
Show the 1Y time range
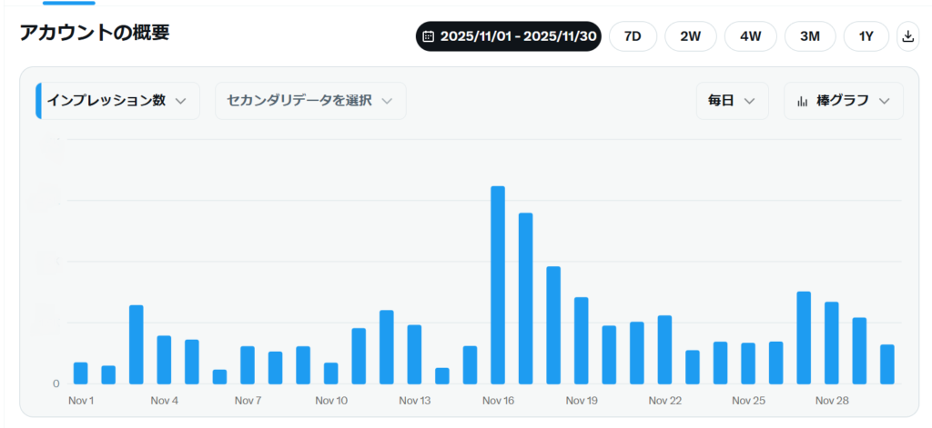(866, 36)
